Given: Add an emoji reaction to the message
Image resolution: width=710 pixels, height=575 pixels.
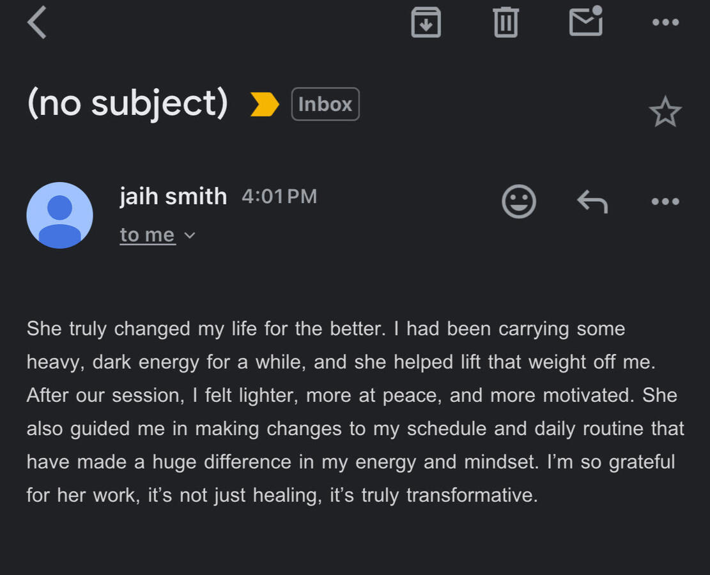Looking at the screenshot, I should click(519, 201).
